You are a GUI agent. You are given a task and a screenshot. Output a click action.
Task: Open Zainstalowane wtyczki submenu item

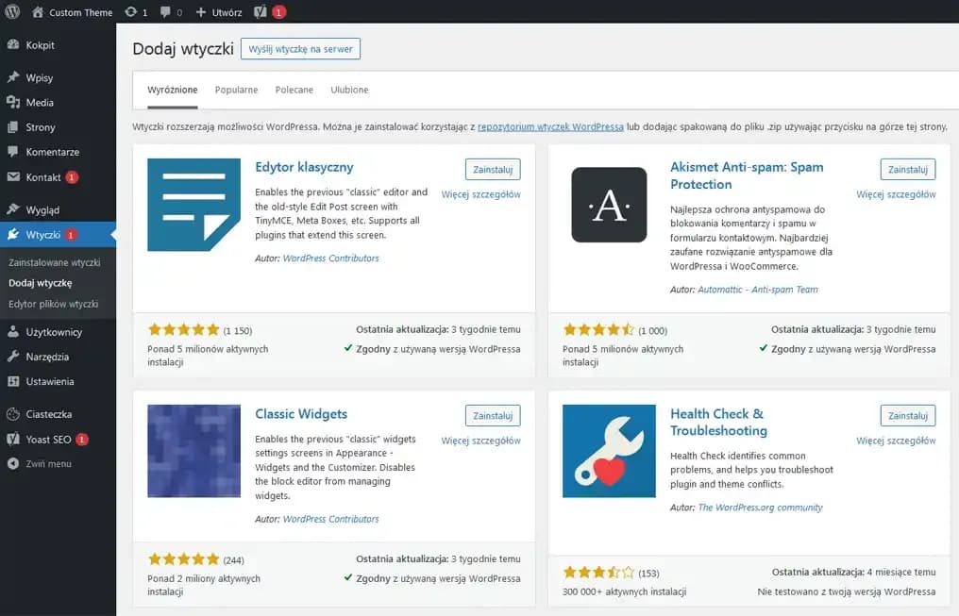[x=54, y=262]
